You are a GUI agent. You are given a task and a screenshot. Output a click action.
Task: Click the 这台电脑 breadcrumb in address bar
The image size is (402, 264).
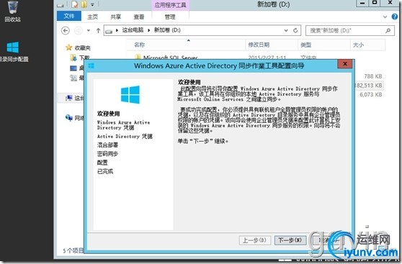point(133,30)
